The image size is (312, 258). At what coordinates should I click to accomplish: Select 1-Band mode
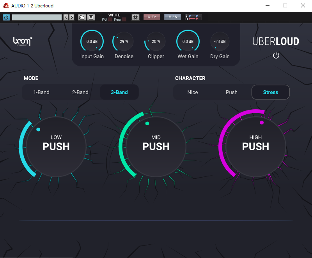click(41, 92)
